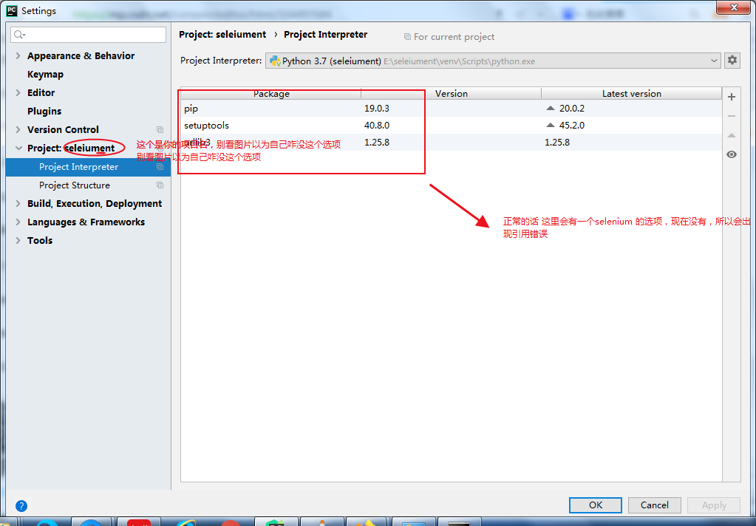Select the setuptools package row
Viewport: 756px width, 526px height.
click(x=452, y=126)
